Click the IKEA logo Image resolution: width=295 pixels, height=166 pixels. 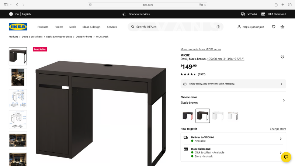pos(18,27)
